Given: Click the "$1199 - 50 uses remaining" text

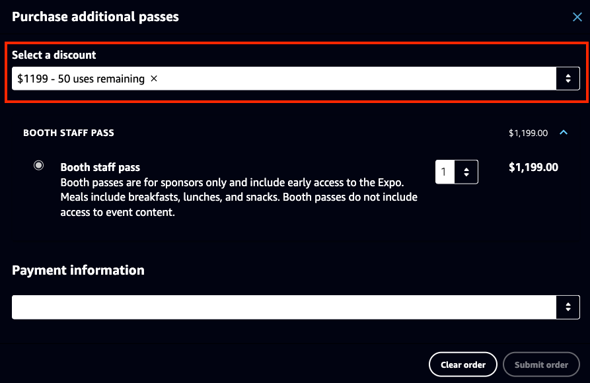Looking at the screenshot, I should click(81, 79).
